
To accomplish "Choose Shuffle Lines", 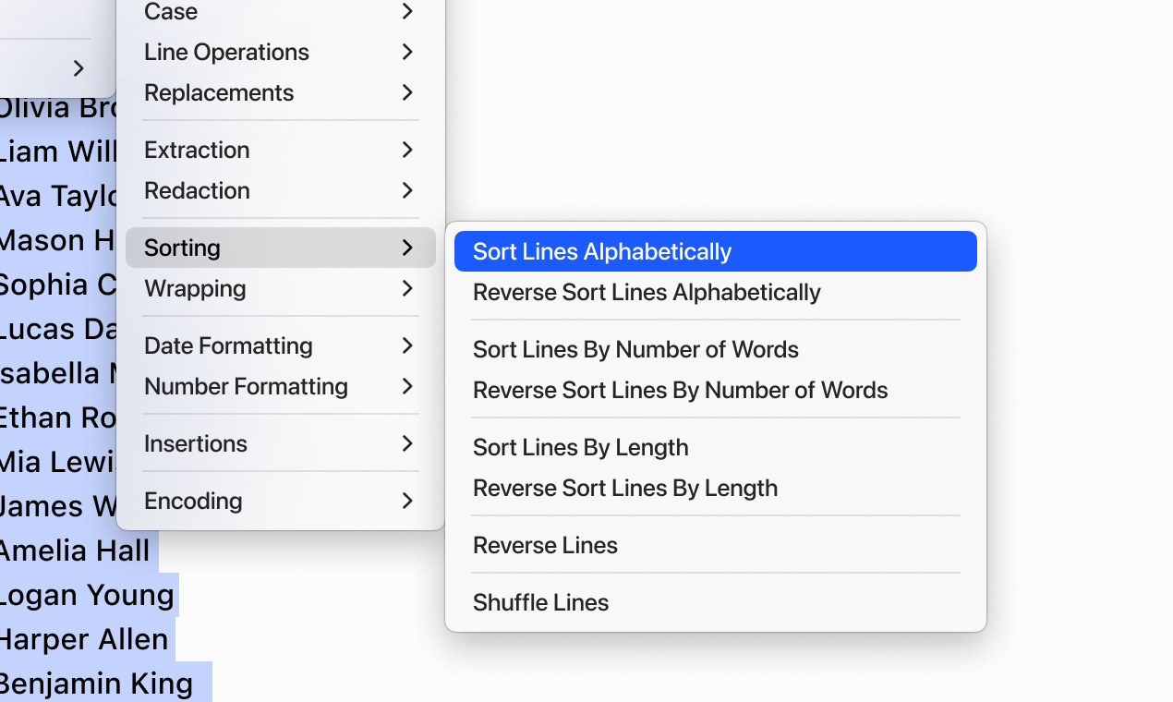I will coord(716,602).
